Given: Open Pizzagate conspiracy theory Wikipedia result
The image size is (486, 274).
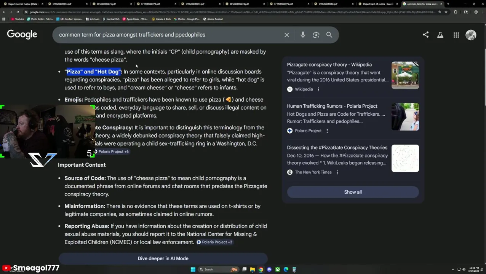Looking at the screenshot, I should pos(329,65).
